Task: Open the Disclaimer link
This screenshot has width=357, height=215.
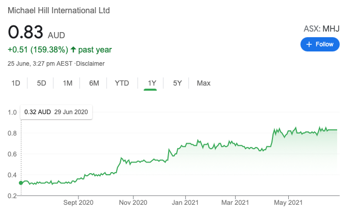Action: 91,64
